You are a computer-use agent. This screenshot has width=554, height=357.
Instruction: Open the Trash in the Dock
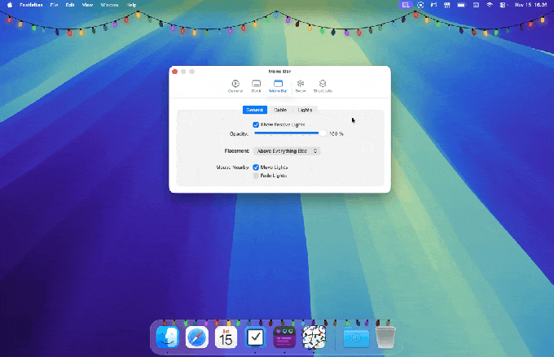click(x=385, y=337)
